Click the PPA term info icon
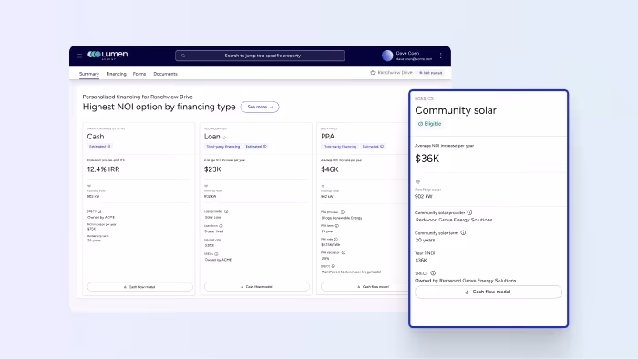 [337, 226]
